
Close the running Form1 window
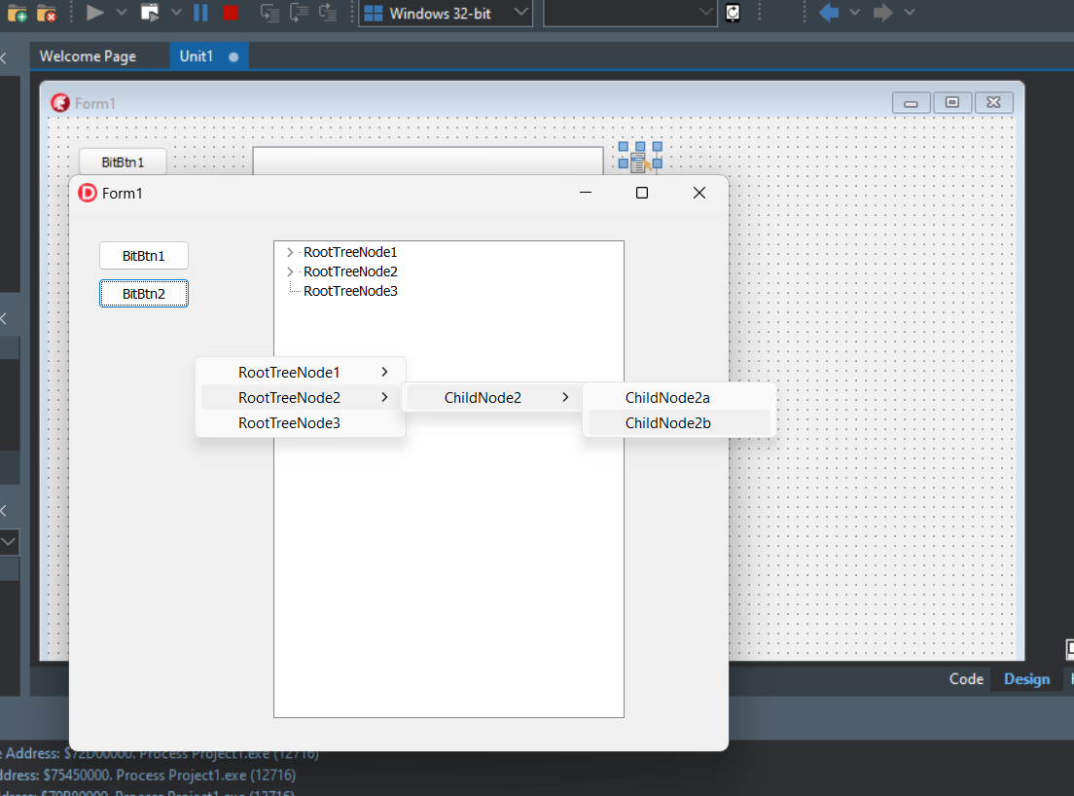click(699, 193)
